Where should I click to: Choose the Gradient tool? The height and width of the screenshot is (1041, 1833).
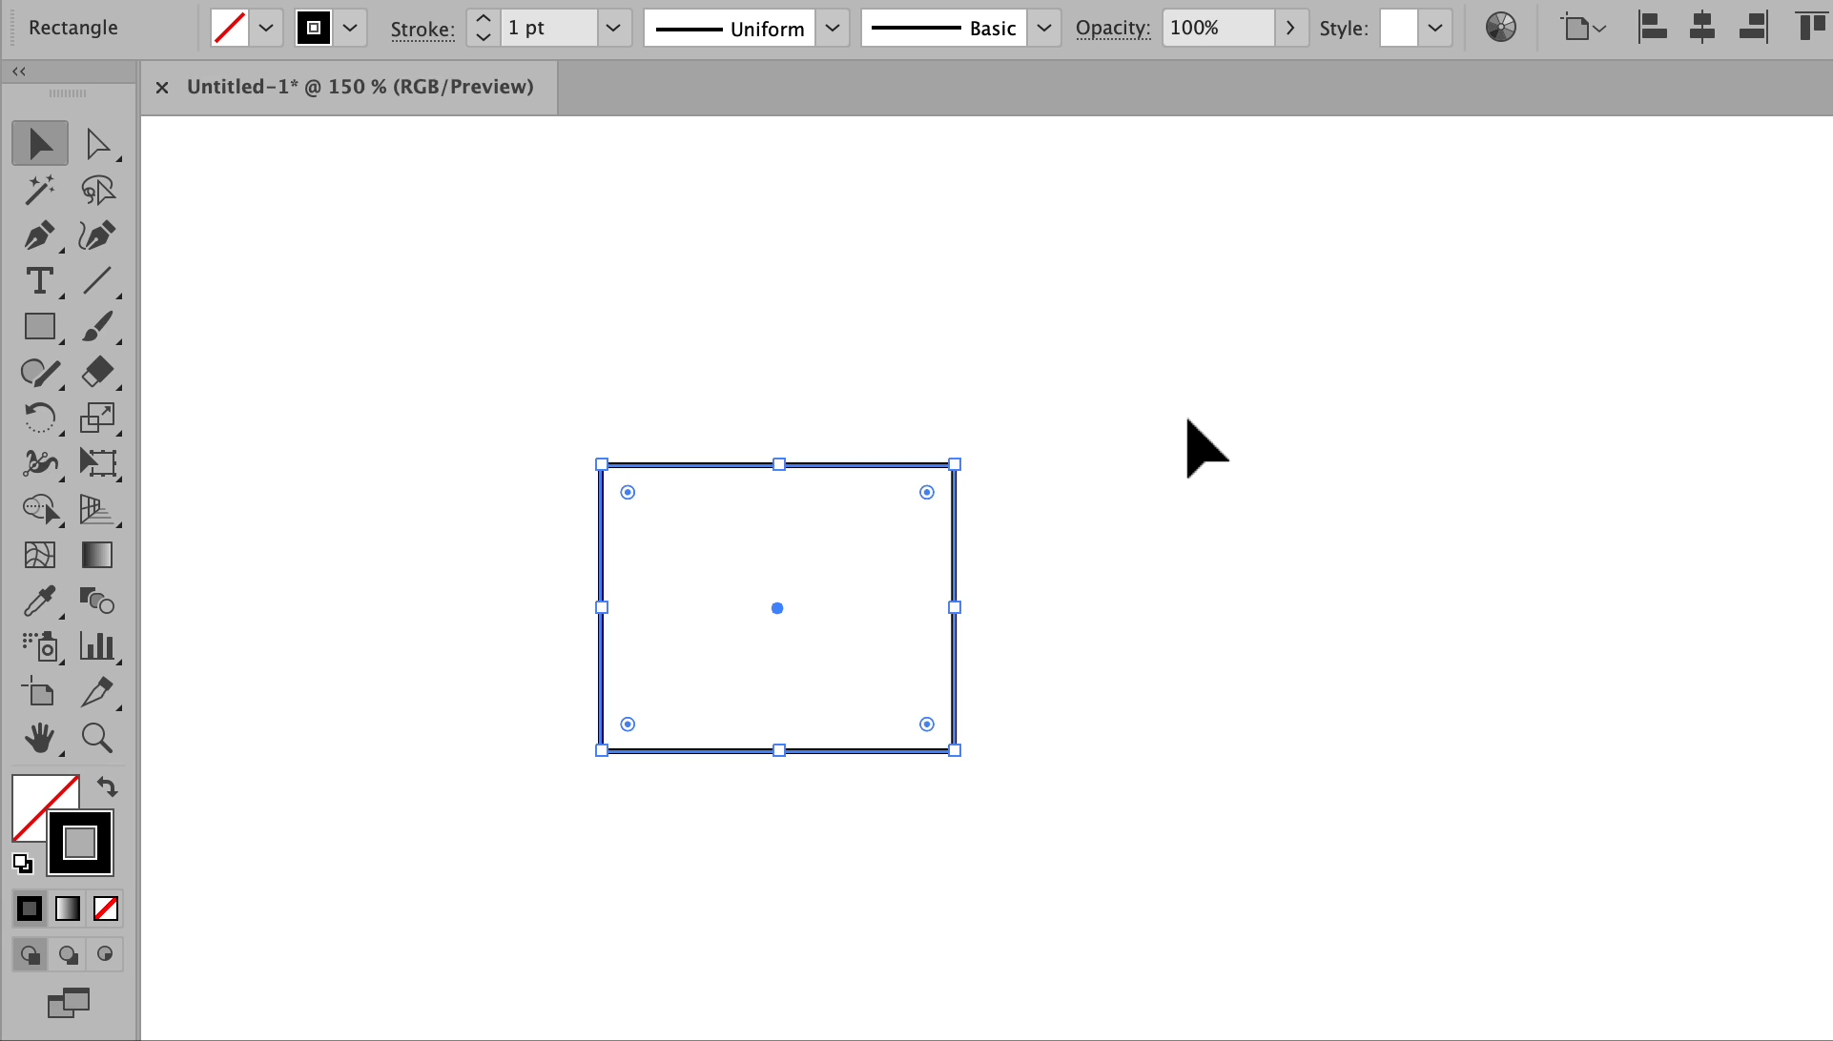tap(97, 555)
